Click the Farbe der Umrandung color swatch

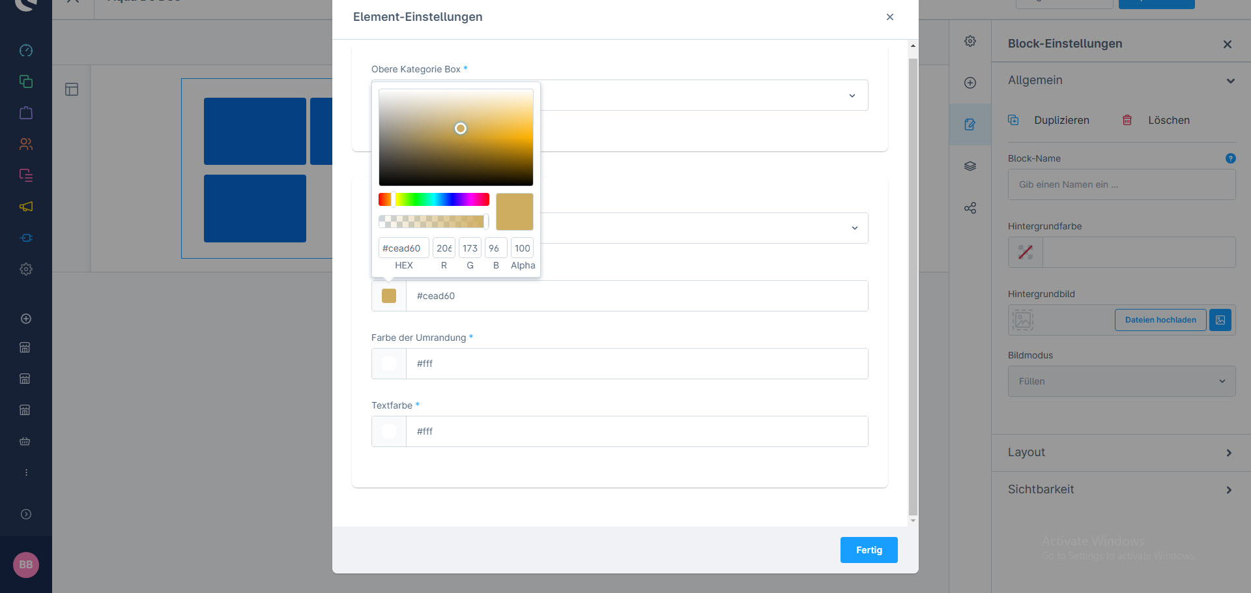pos(389,364)
